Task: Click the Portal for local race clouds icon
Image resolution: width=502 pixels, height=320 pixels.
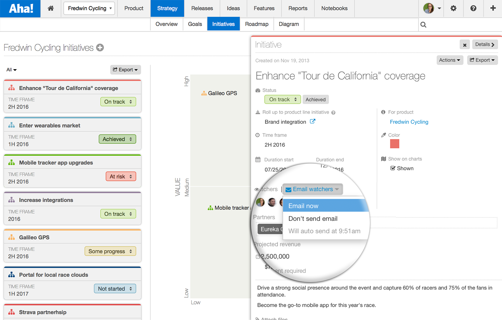Action: (x=12, y=275)
